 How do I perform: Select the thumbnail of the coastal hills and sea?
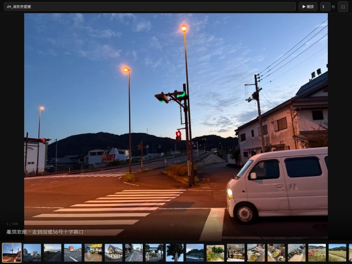click(195, 252)
